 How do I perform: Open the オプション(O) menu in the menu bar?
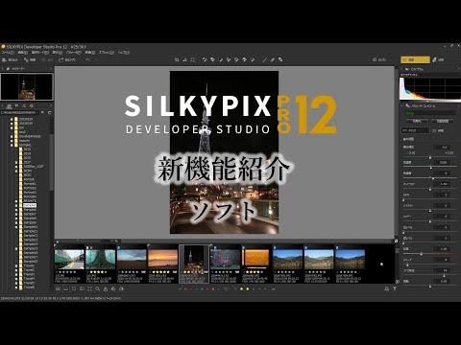click(107, 53)
